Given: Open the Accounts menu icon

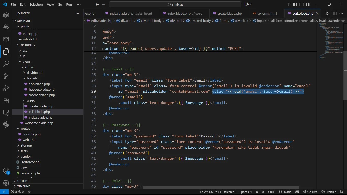Looking at the screenshot, I should (6, 171).
